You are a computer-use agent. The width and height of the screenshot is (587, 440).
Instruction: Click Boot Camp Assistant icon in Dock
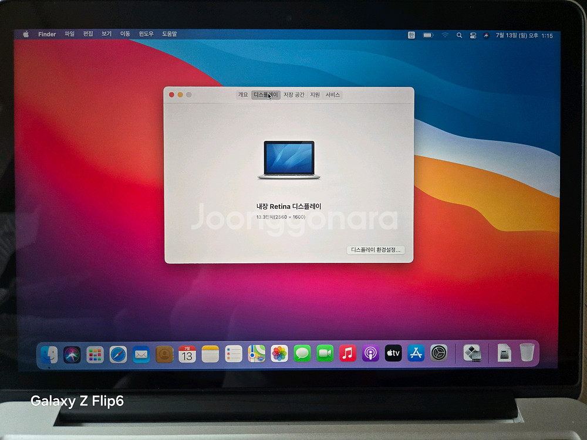pos(472,353)
